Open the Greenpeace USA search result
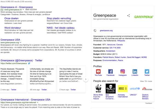This screenshot has height=109, width=164. [10, 40]
